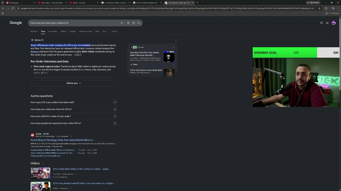Switch to the 'when is rockstar earnings call' tab
The image size is (341, 191).
click(147, 3)
